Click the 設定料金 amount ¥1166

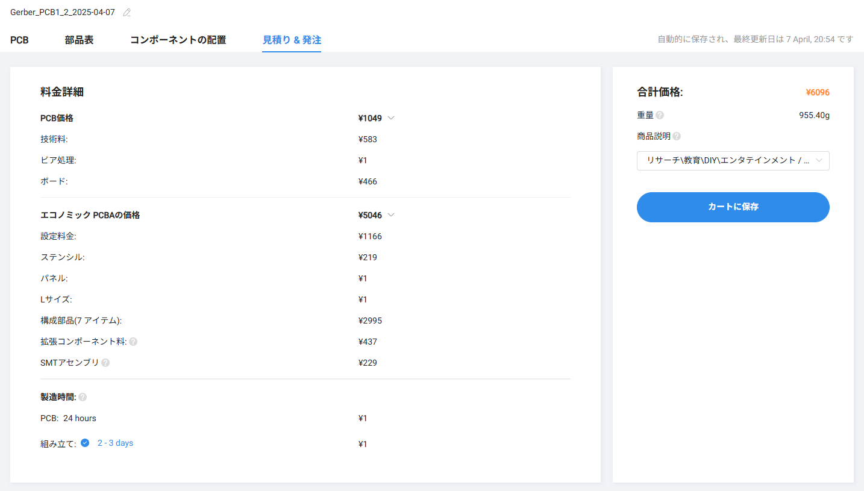pos(370,236)
